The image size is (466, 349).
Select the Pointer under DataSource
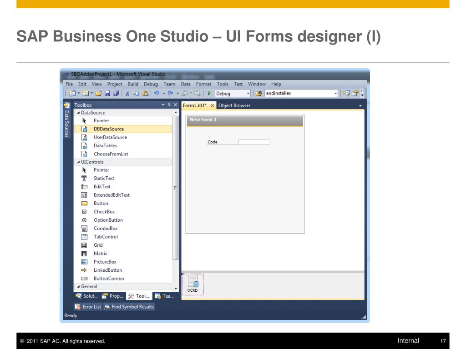[x=123, y=120]
